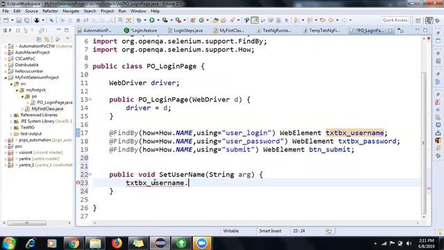Click the editor vertical scrollbar
This screenshot has width=444, height=250.
tap(424, 143)
